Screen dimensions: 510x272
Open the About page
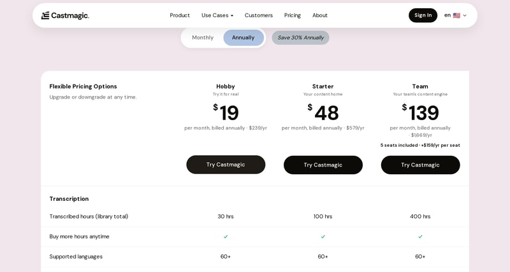[x=320, y=15]
